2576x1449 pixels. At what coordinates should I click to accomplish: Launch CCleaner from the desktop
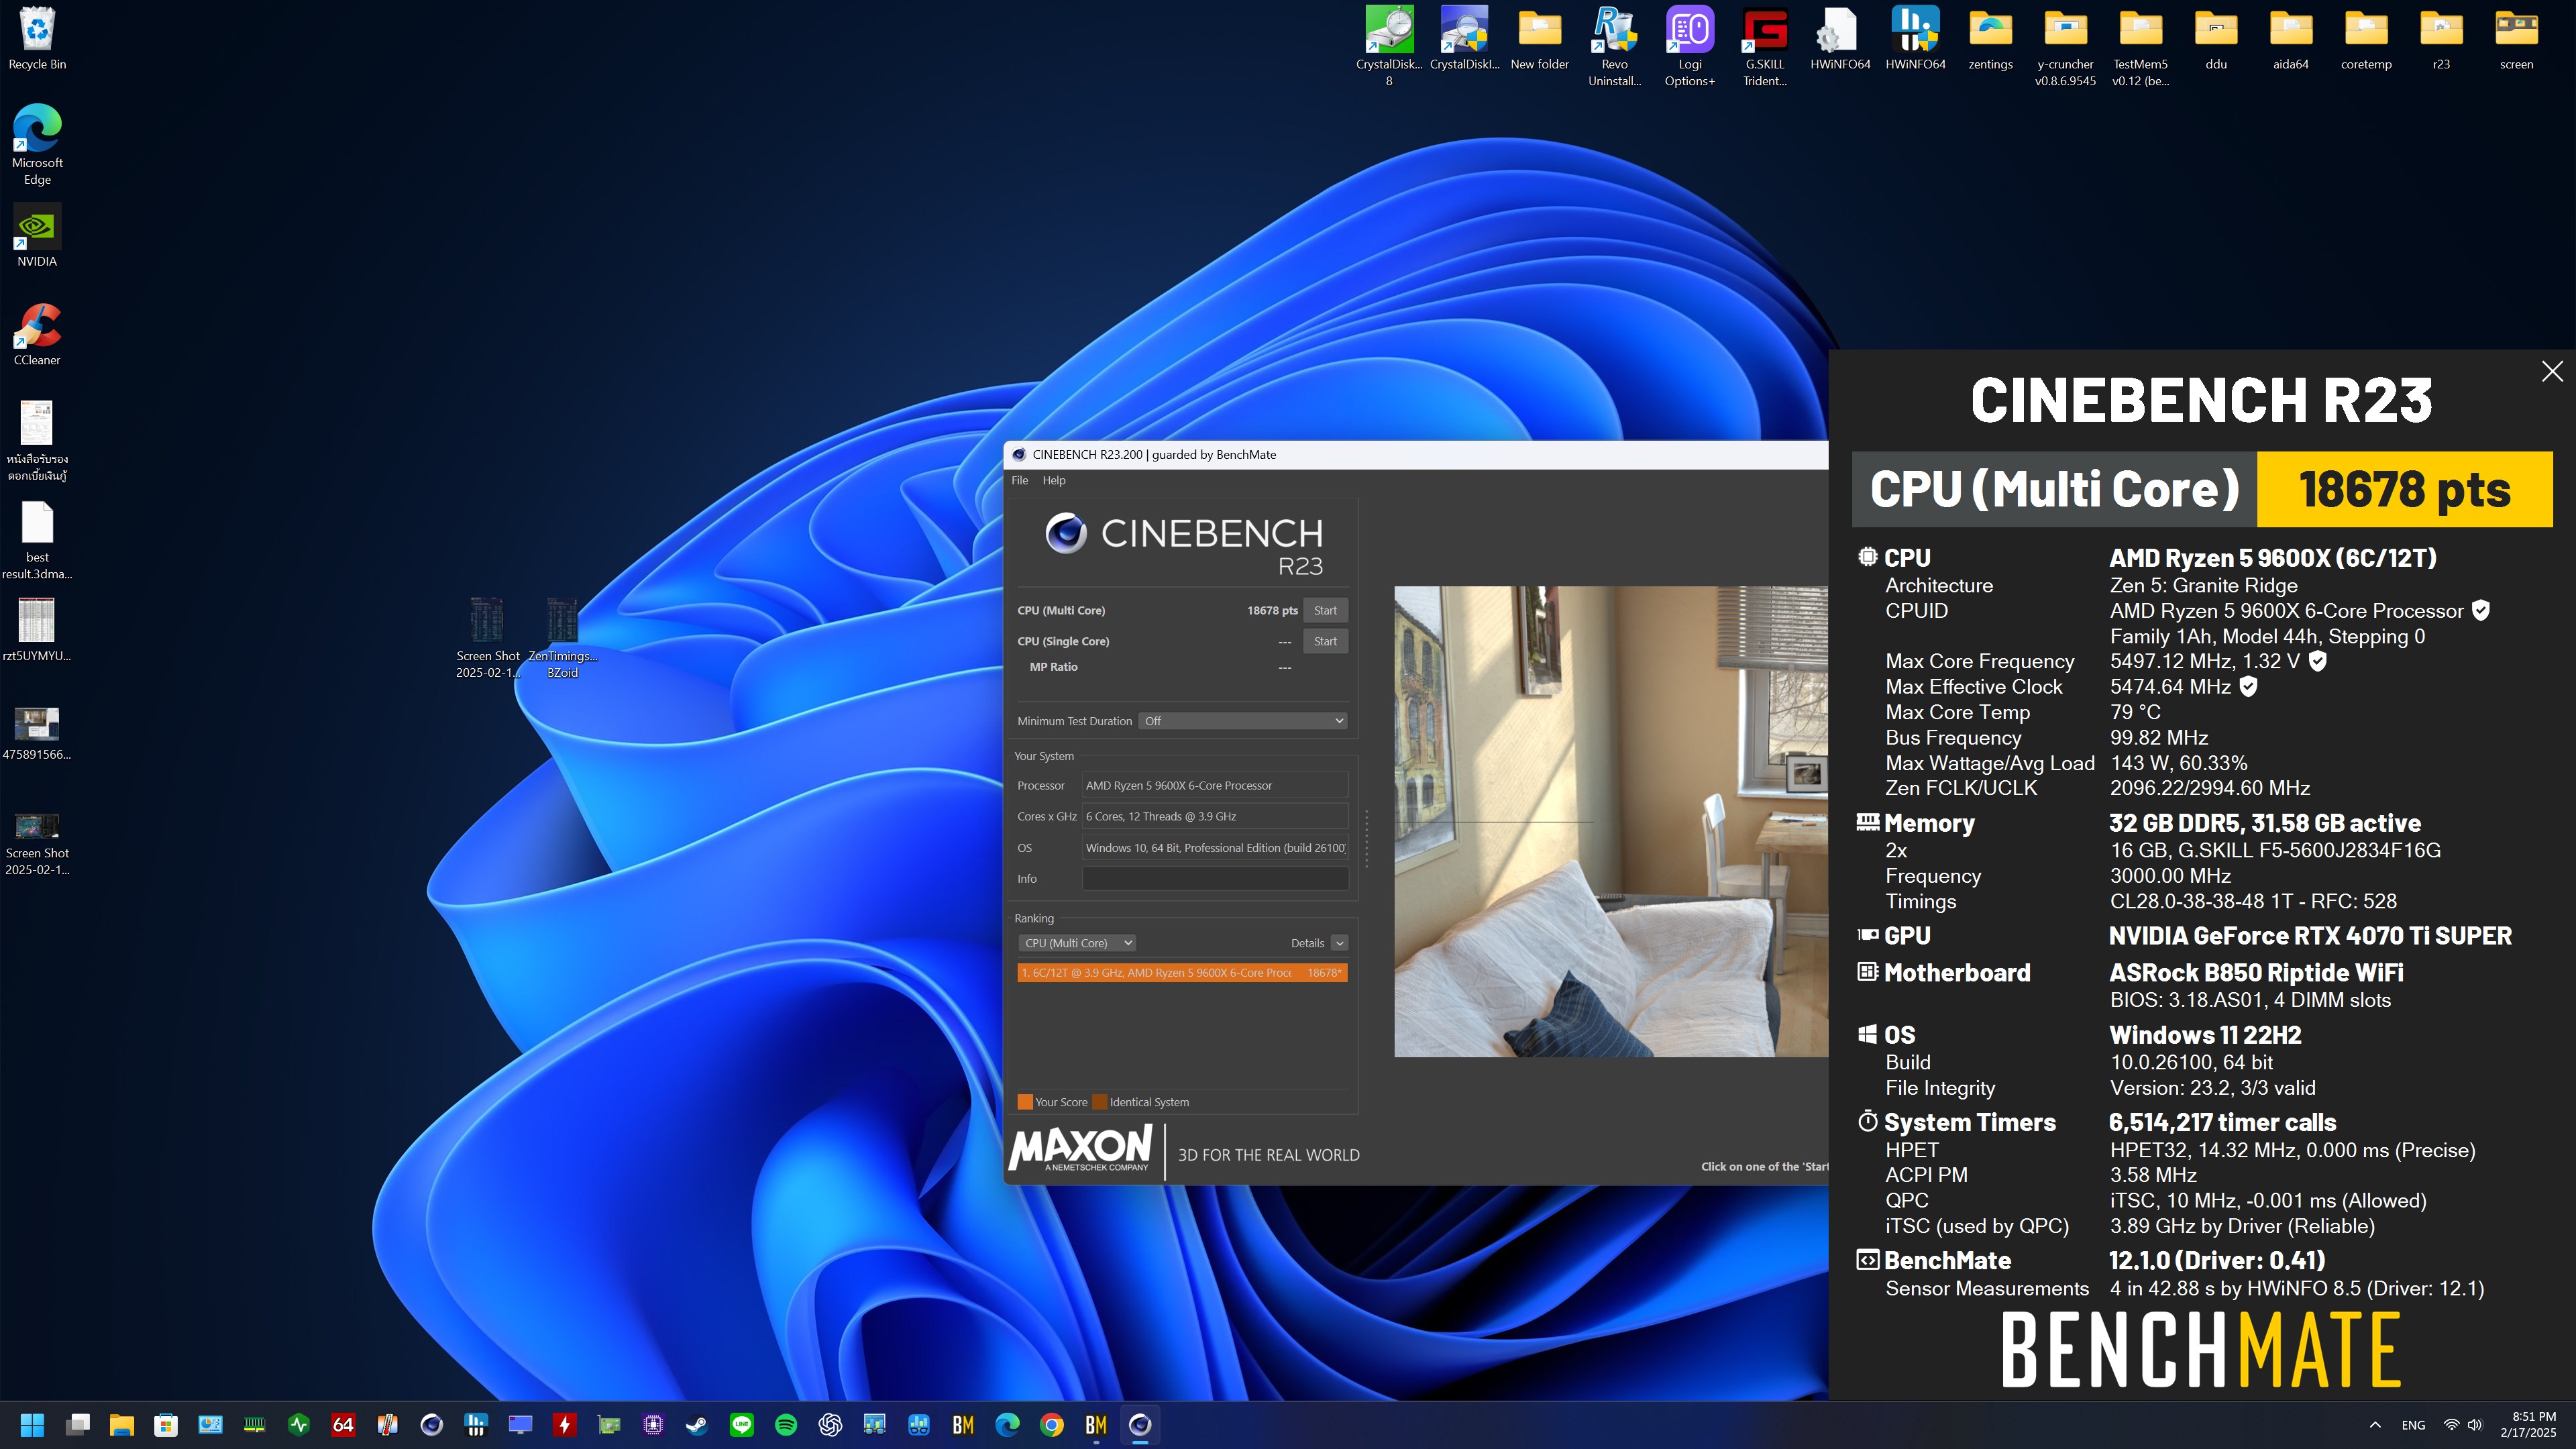pyautogui.click(x=37, y=334)
